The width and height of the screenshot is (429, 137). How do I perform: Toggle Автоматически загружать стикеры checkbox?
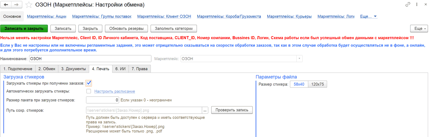[x=89, y=91]
